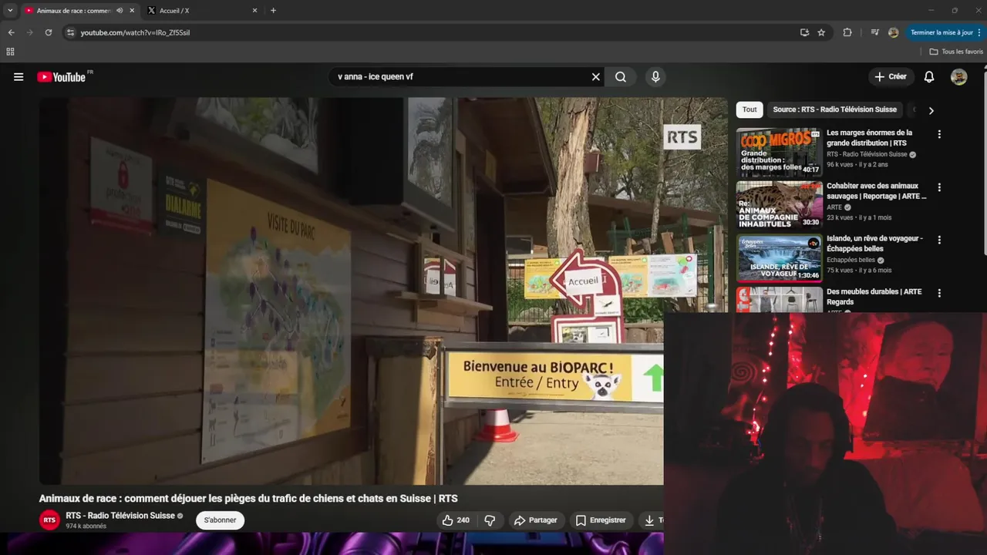Close the Accueil / X tab
This screenshot has height=555, width=987.
(x=254, y=11)
